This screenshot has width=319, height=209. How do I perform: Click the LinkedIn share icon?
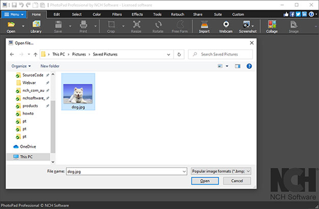pos(304,14)
